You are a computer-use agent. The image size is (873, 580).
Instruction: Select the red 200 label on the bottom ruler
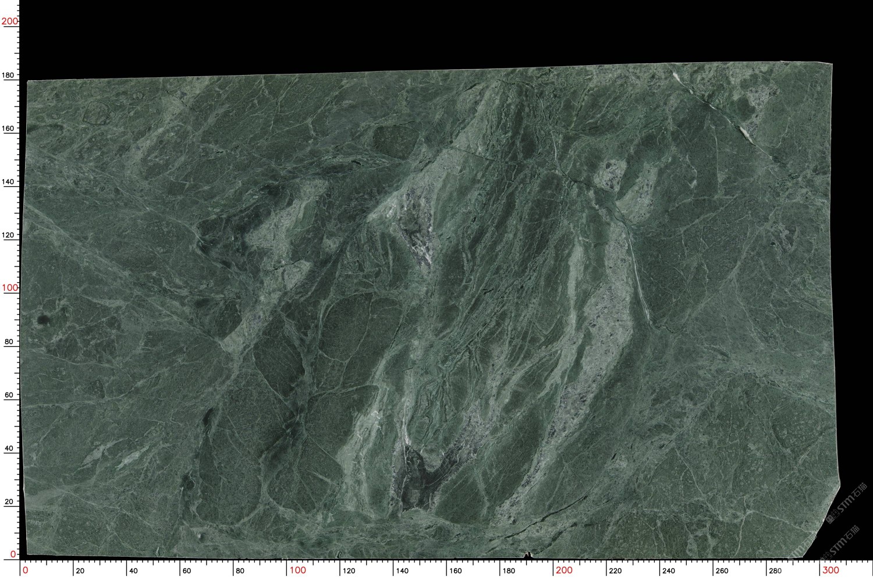pos(564,570)
